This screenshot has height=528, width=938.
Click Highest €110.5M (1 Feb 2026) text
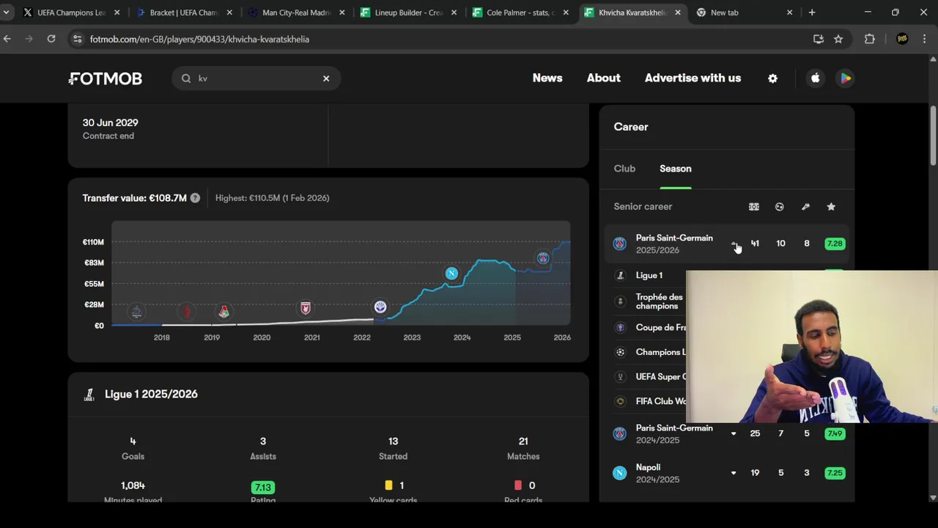(272, 198)
